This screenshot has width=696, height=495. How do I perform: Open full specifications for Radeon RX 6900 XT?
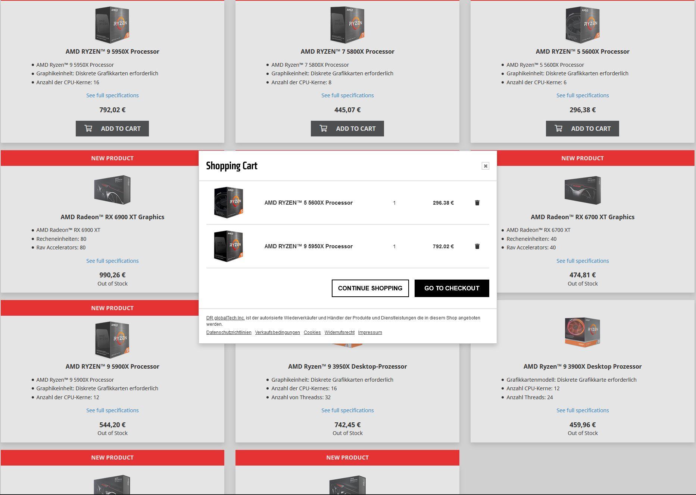pyautogui.click(x=112, y=261)
